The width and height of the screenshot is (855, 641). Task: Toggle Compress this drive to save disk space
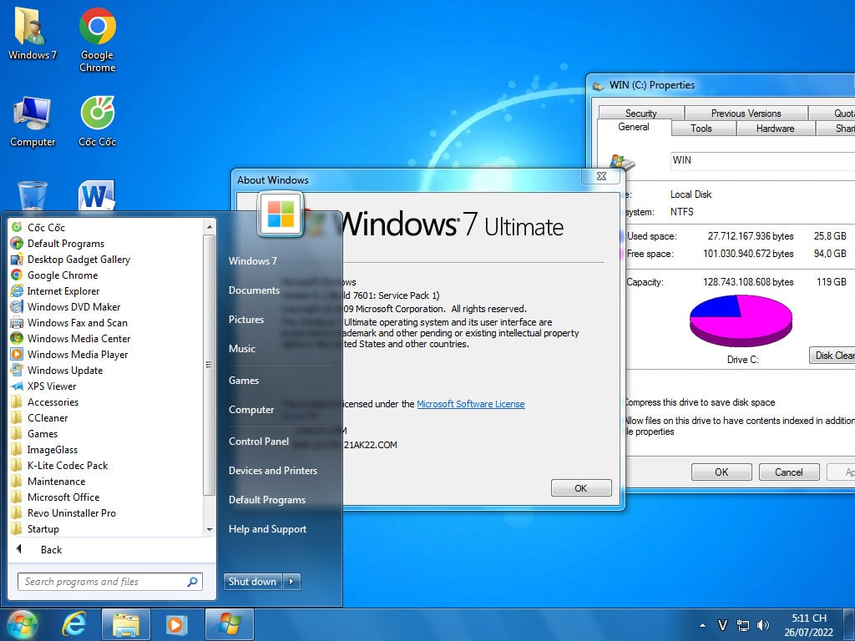click(700, 402)
